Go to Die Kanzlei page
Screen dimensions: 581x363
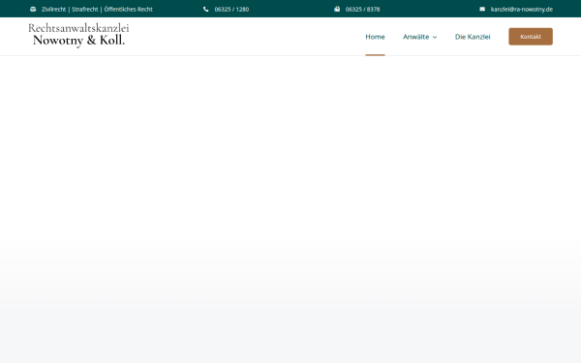473,37
